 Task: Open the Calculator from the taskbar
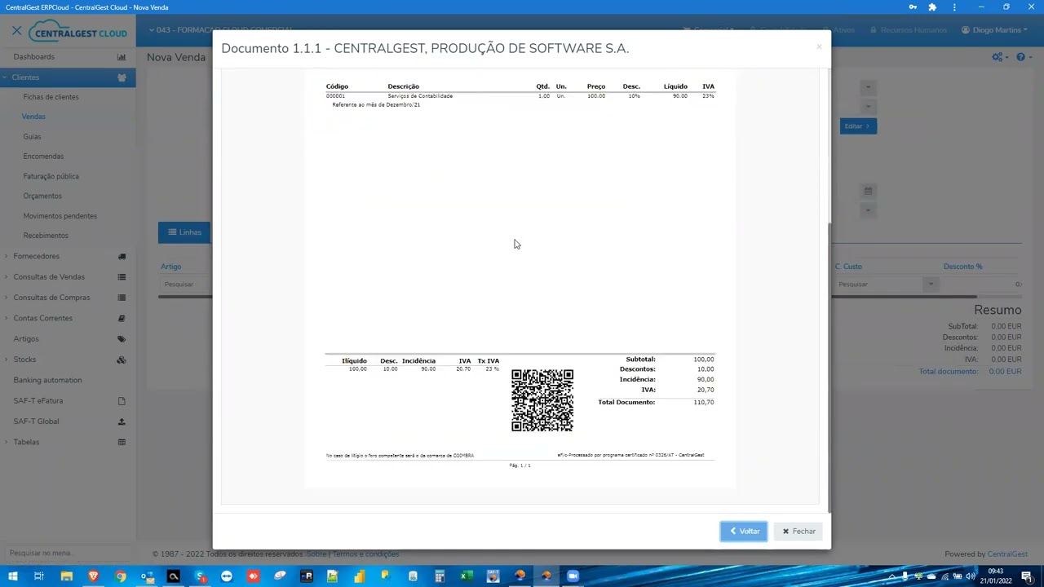(x=439, y=576)
